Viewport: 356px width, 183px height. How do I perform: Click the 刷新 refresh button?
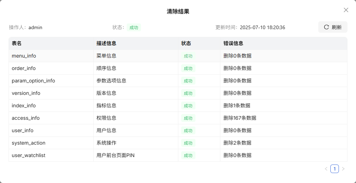tap(333, 27)
